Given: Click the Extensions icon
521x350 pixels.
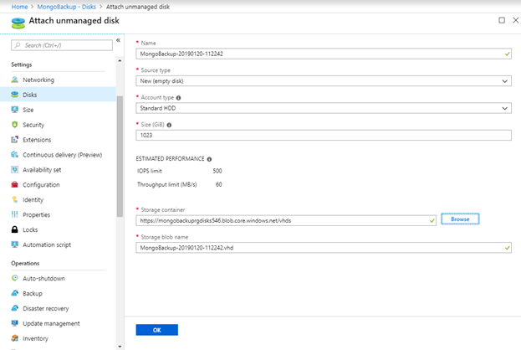Looking at the screenshot, I should point(14,139).
